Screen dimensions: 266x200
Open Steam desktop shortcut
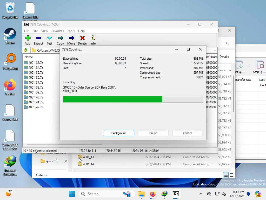10,36
